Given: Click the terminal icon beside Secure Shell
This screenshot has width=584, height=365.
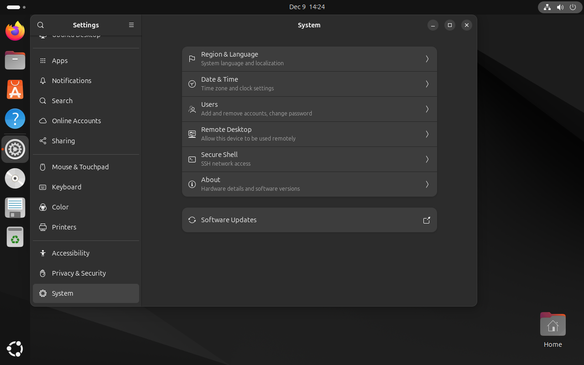Looking at the screenshot, I should pyautogui.click(x=192, y=159).
